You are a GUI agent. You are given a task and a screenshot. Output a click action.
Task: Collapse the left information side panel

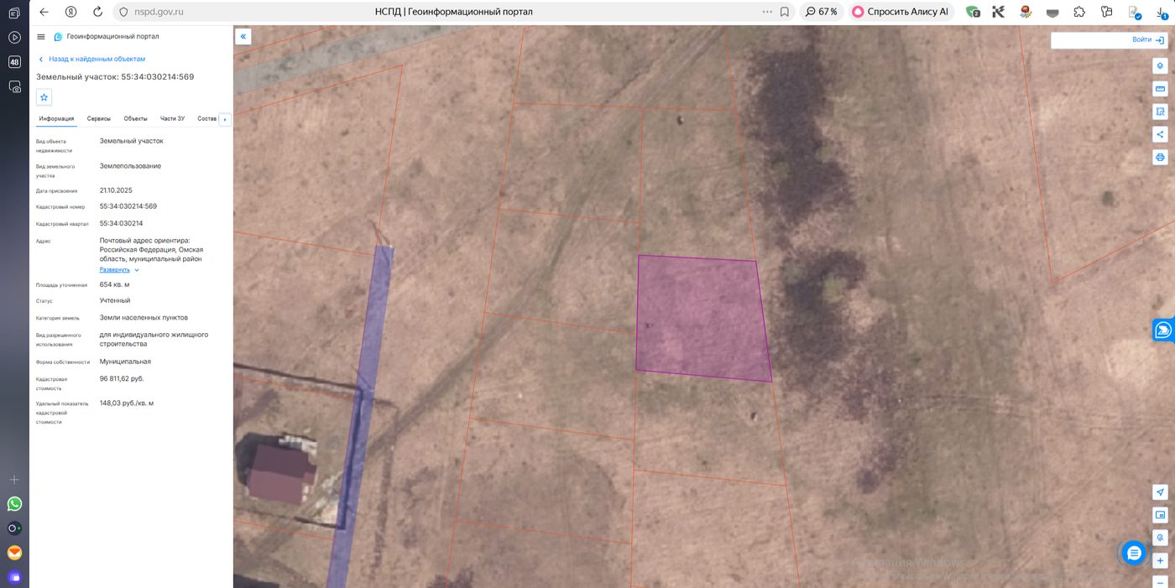click(x=243, y=36)
